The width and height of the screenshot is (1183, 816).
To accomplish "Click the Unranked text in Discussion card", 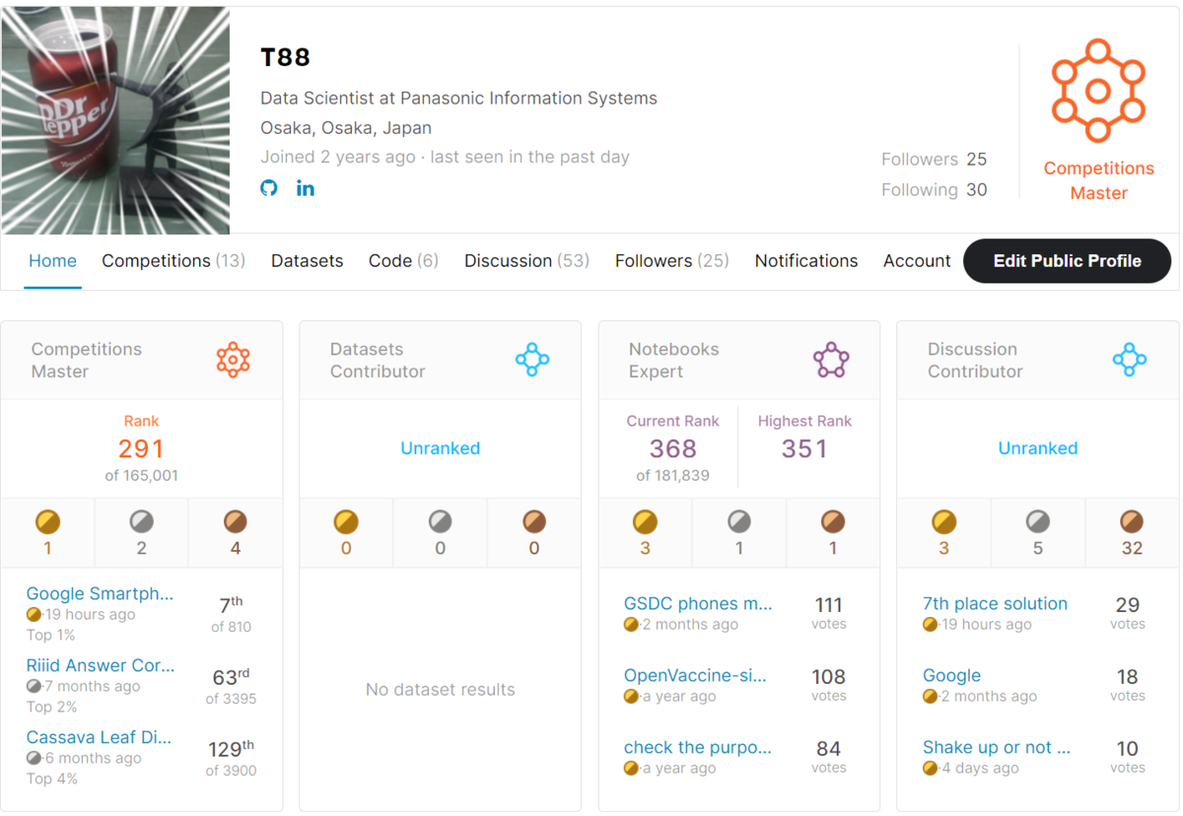I will point(1038,448).
